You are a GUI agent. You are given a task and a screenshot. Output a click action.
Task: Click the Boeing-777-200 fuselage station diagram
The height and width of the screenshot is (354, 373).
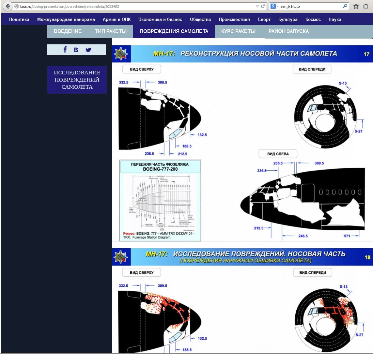click(x=160, y=200)
